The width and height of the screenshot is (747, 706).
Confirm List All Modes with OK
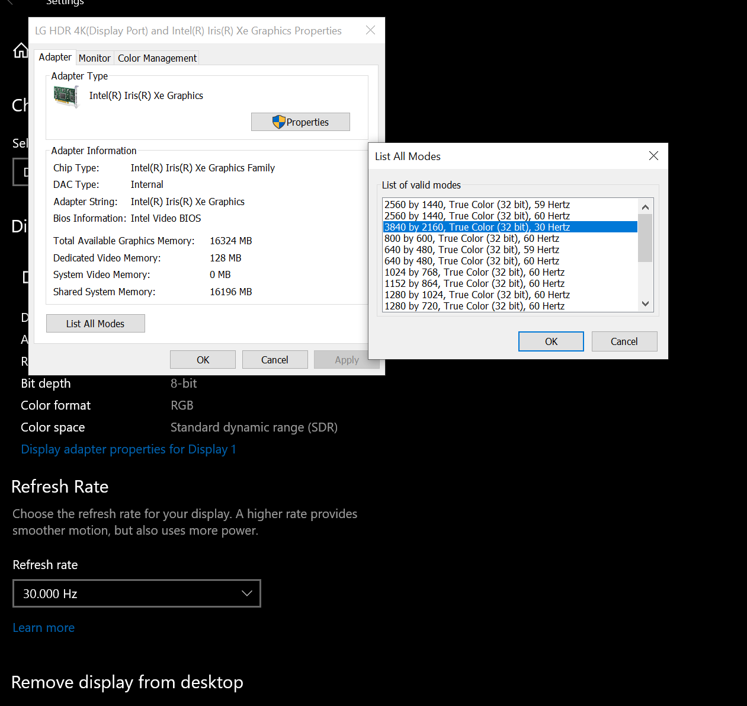coord(551,341)
